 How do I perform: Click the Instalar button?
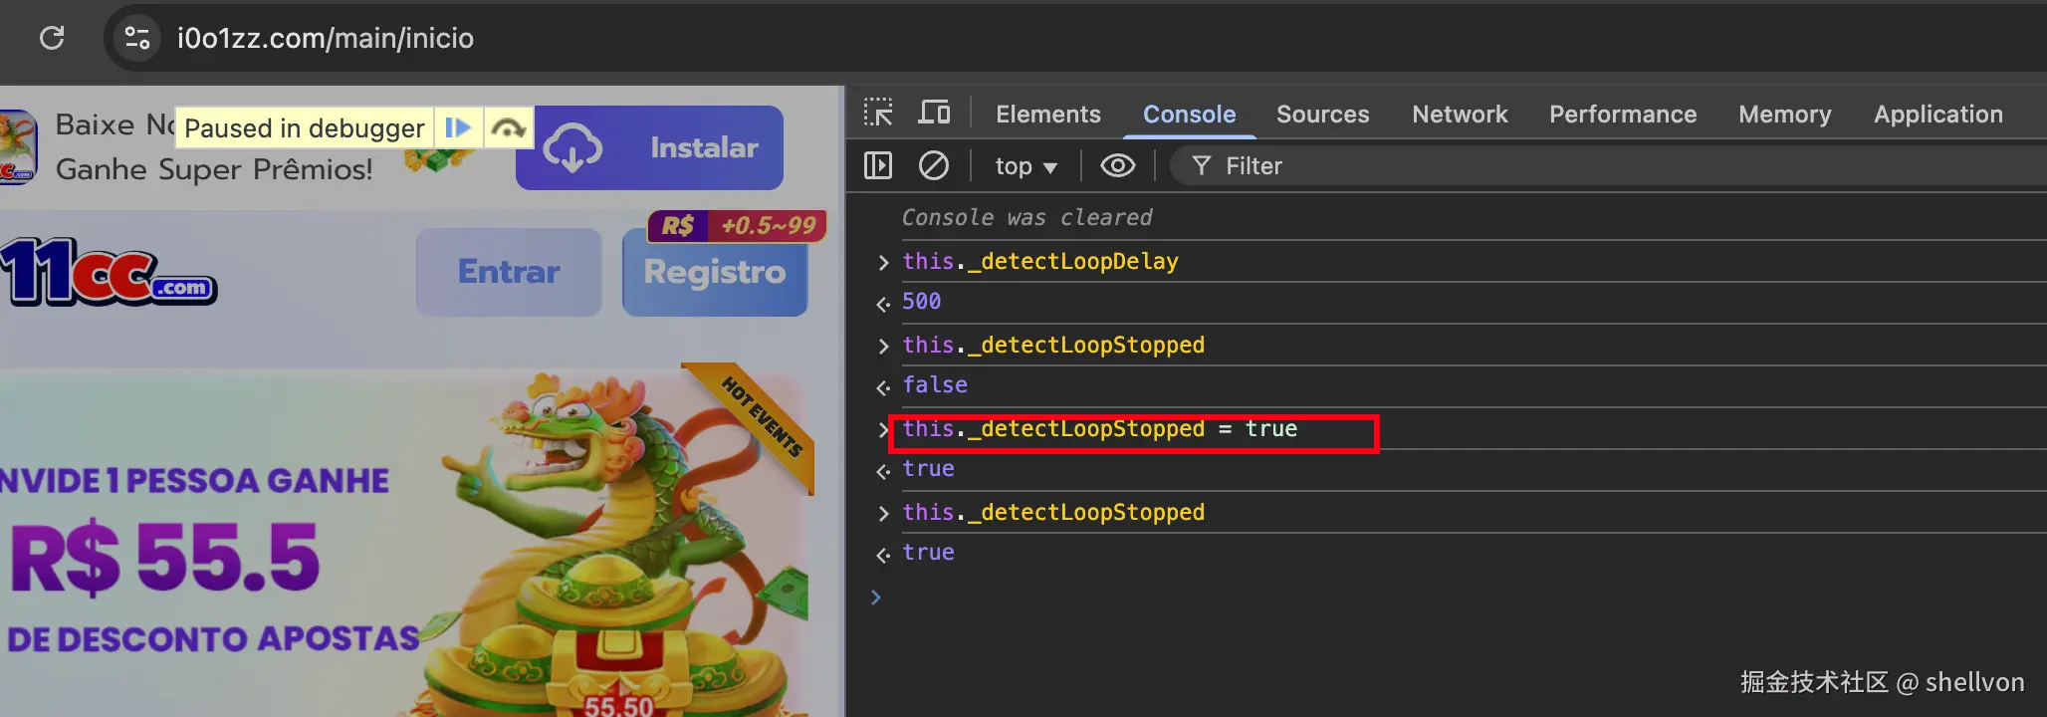tap(649, 147)
